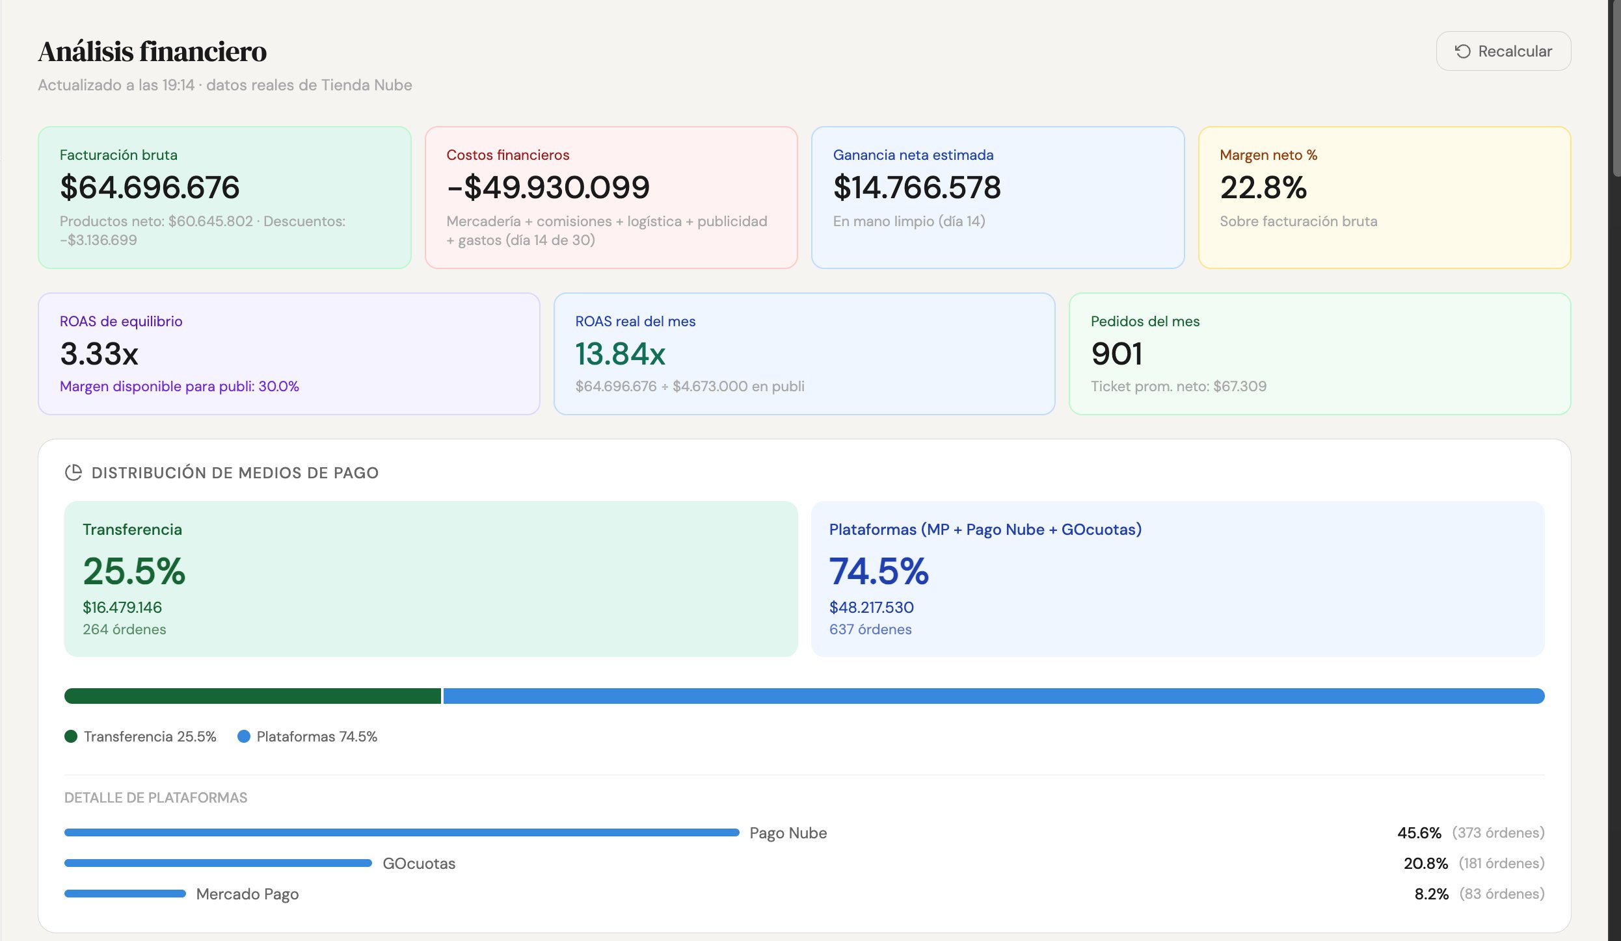Click the Pago Nube progress bar

401,832
